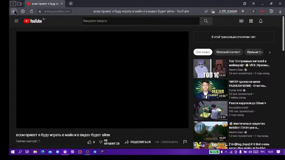The height and width of the screenshot is (160, 285).
Task: Open the browser downloads arrow
Action: click(280, 11)
